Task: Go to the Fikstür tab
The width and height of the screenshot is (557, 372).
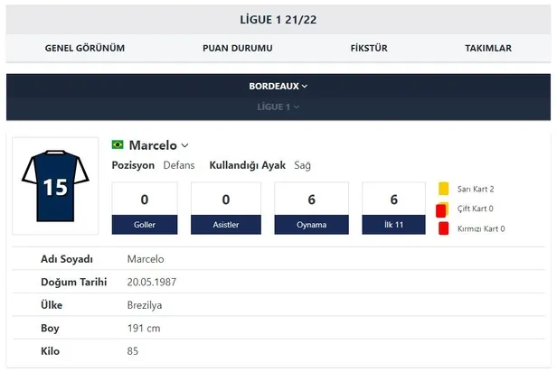Action: [369, 48]
